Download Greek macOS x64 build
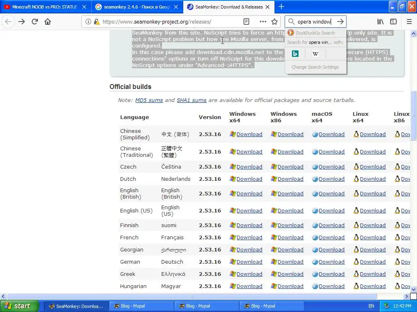 [x=331, y=274]
